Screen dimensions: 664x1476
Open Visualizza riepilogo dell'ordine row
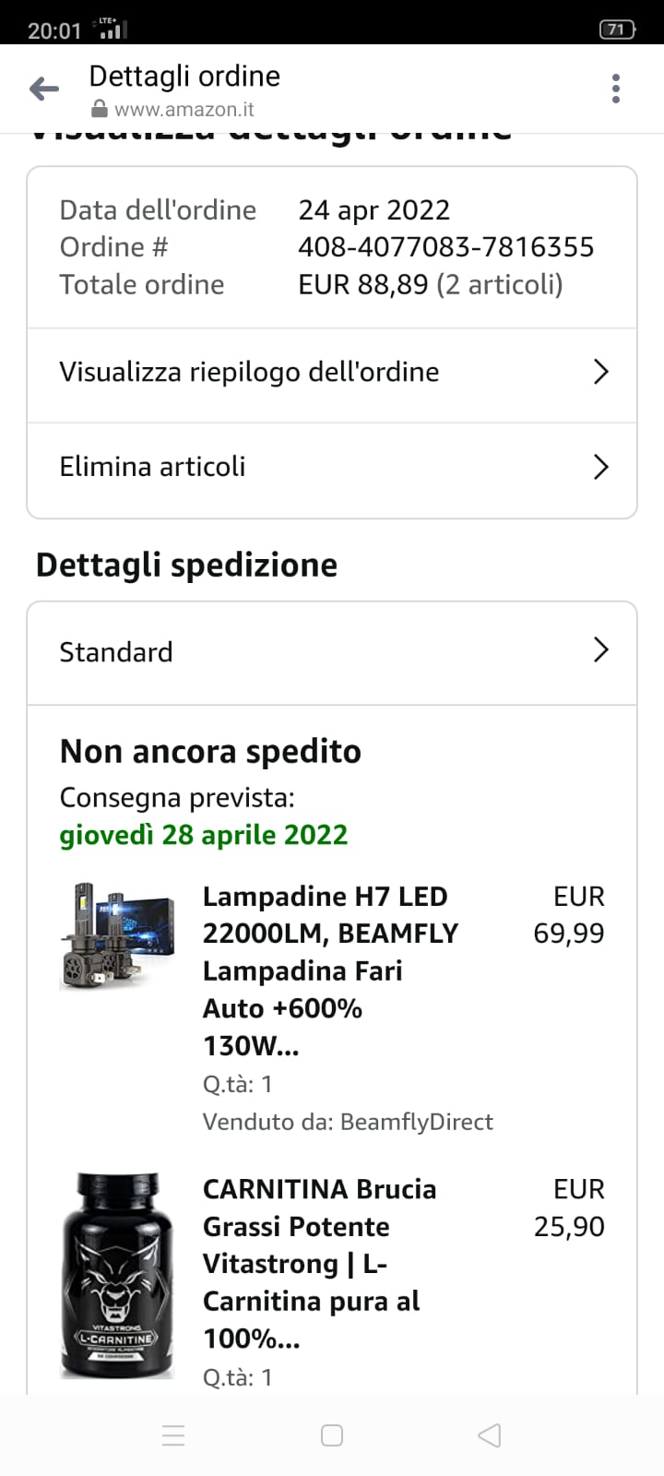tap(249, 372)
